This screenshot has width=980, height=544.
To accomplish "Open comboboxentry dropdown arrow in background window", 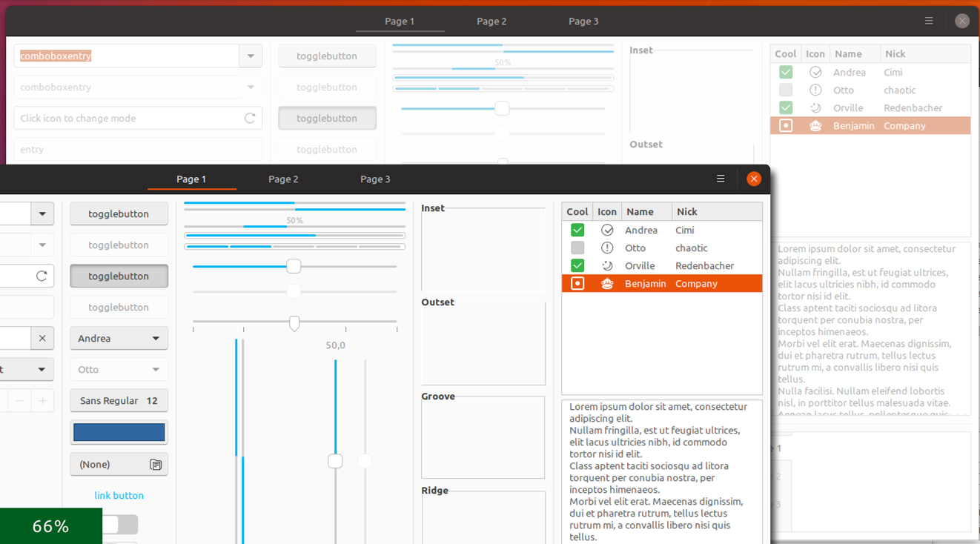I will click(251, 56).
